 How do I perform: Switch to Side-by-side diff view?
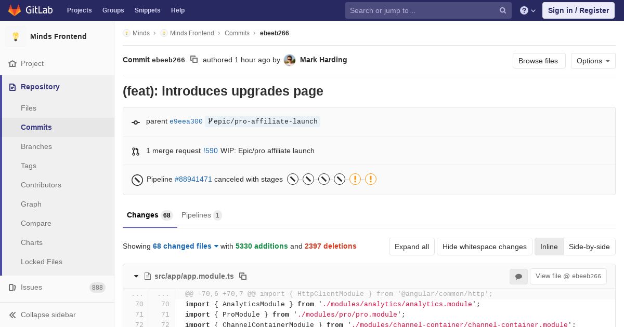pos(589,247)
